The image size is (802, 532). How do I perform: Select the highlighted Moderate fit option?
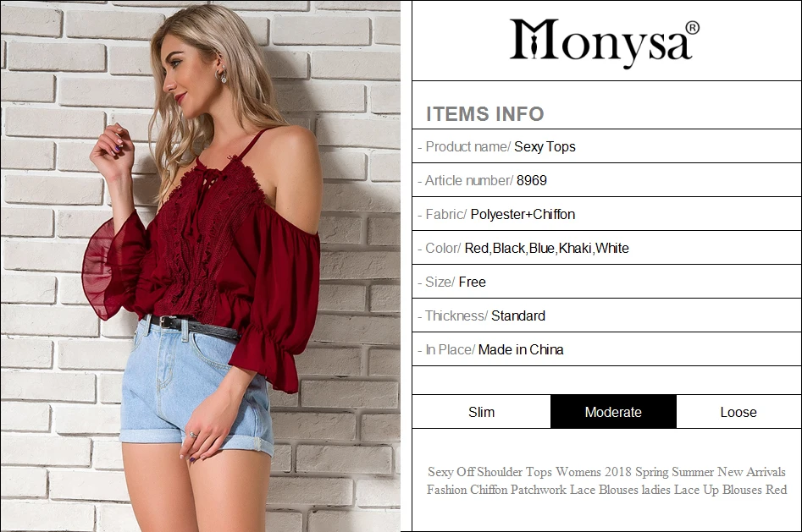click(613, 412)
